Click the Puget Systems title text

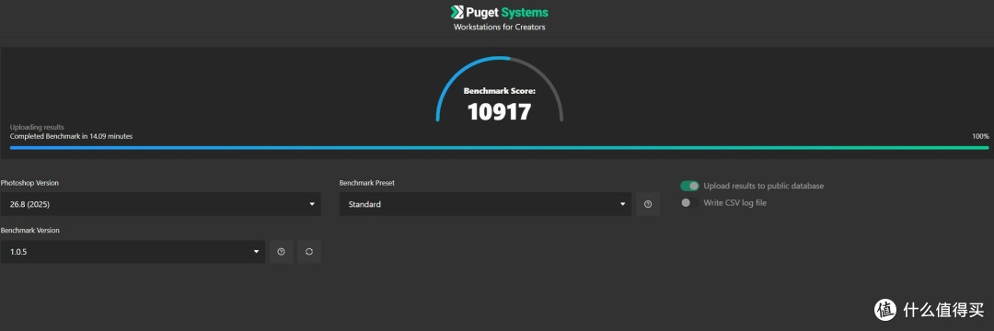point(507,12)
